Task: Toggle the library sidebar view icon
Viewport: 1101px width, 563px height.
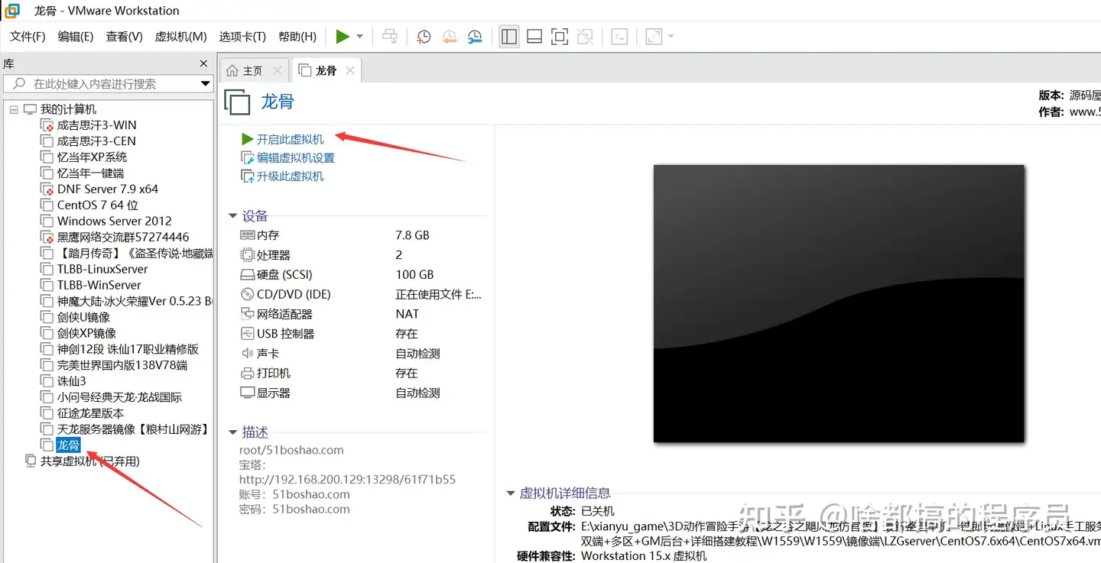Action: coord(509,36)
